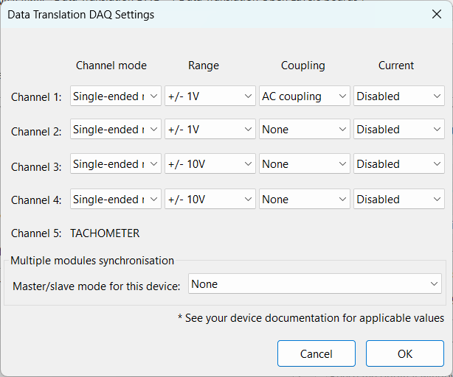Open Channel 4 Coupling dropdown
This screenshot has width=453, height=377.
click(x=304, y=200)
